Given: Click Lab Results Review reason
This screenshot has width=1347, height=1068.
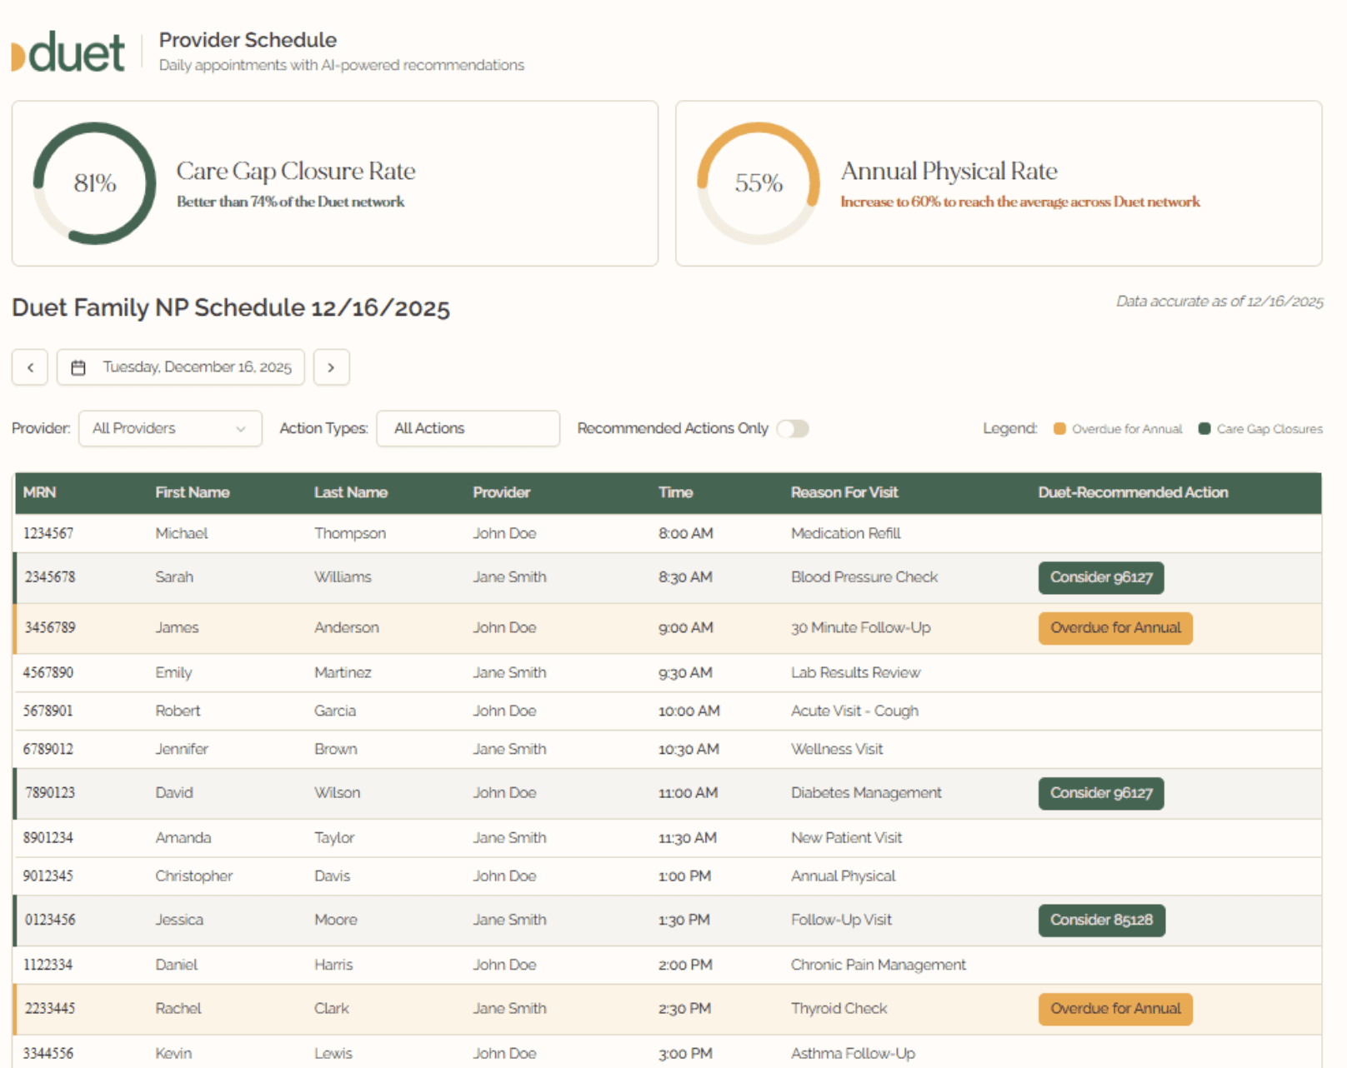Looking at the screenshot, I should 855,673.
